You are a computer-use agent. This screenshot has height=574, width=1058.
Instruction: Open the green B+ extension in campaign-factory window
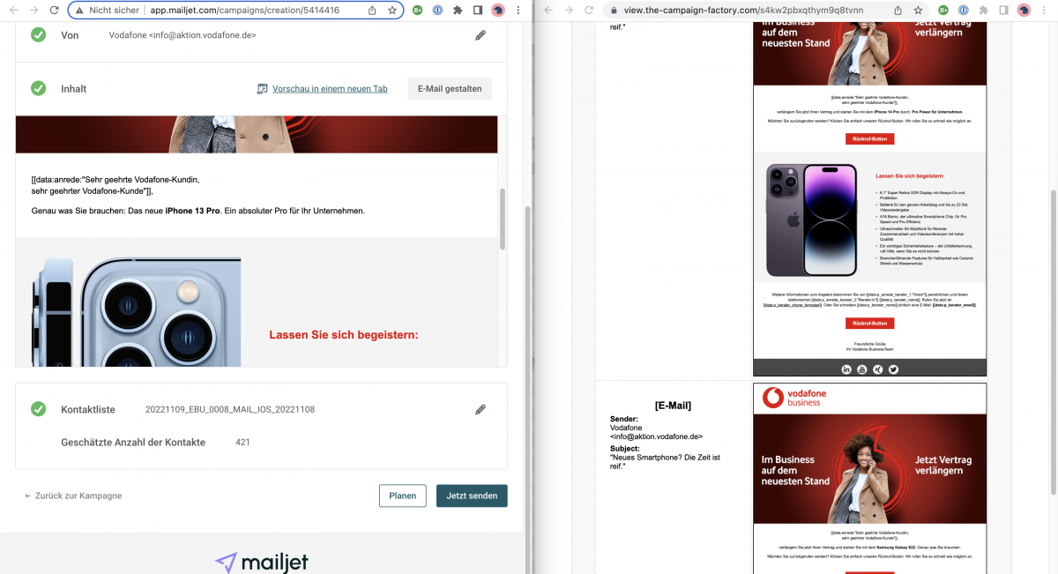(943, 11)
